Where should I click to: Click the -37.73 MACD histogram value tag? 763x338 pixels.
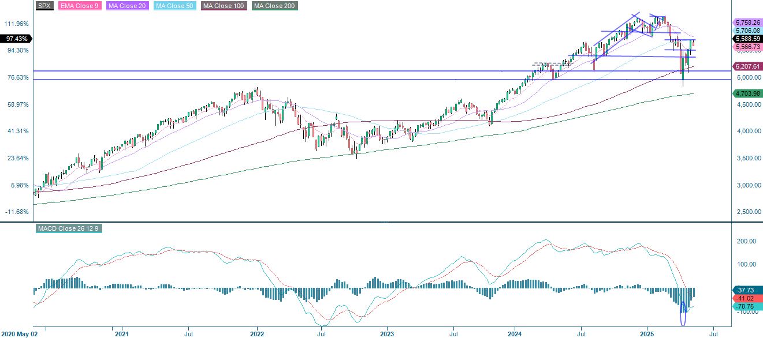tap(747, 290)
